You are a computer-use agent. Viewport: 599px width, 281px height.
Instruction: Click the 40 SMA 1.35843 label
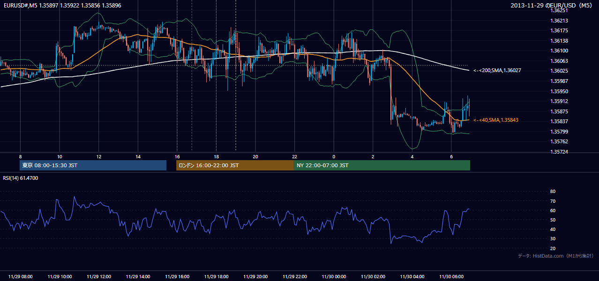pos(496,120)
